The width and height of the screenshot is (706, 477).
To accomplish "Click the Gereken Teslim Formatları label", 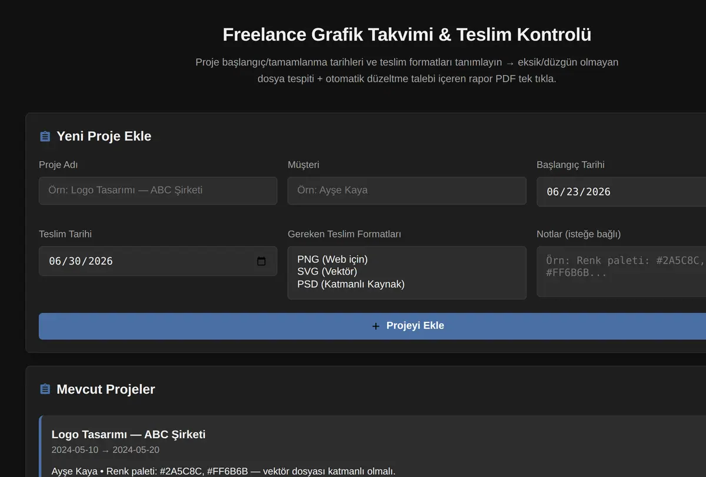I will click(x=344, y=234).
